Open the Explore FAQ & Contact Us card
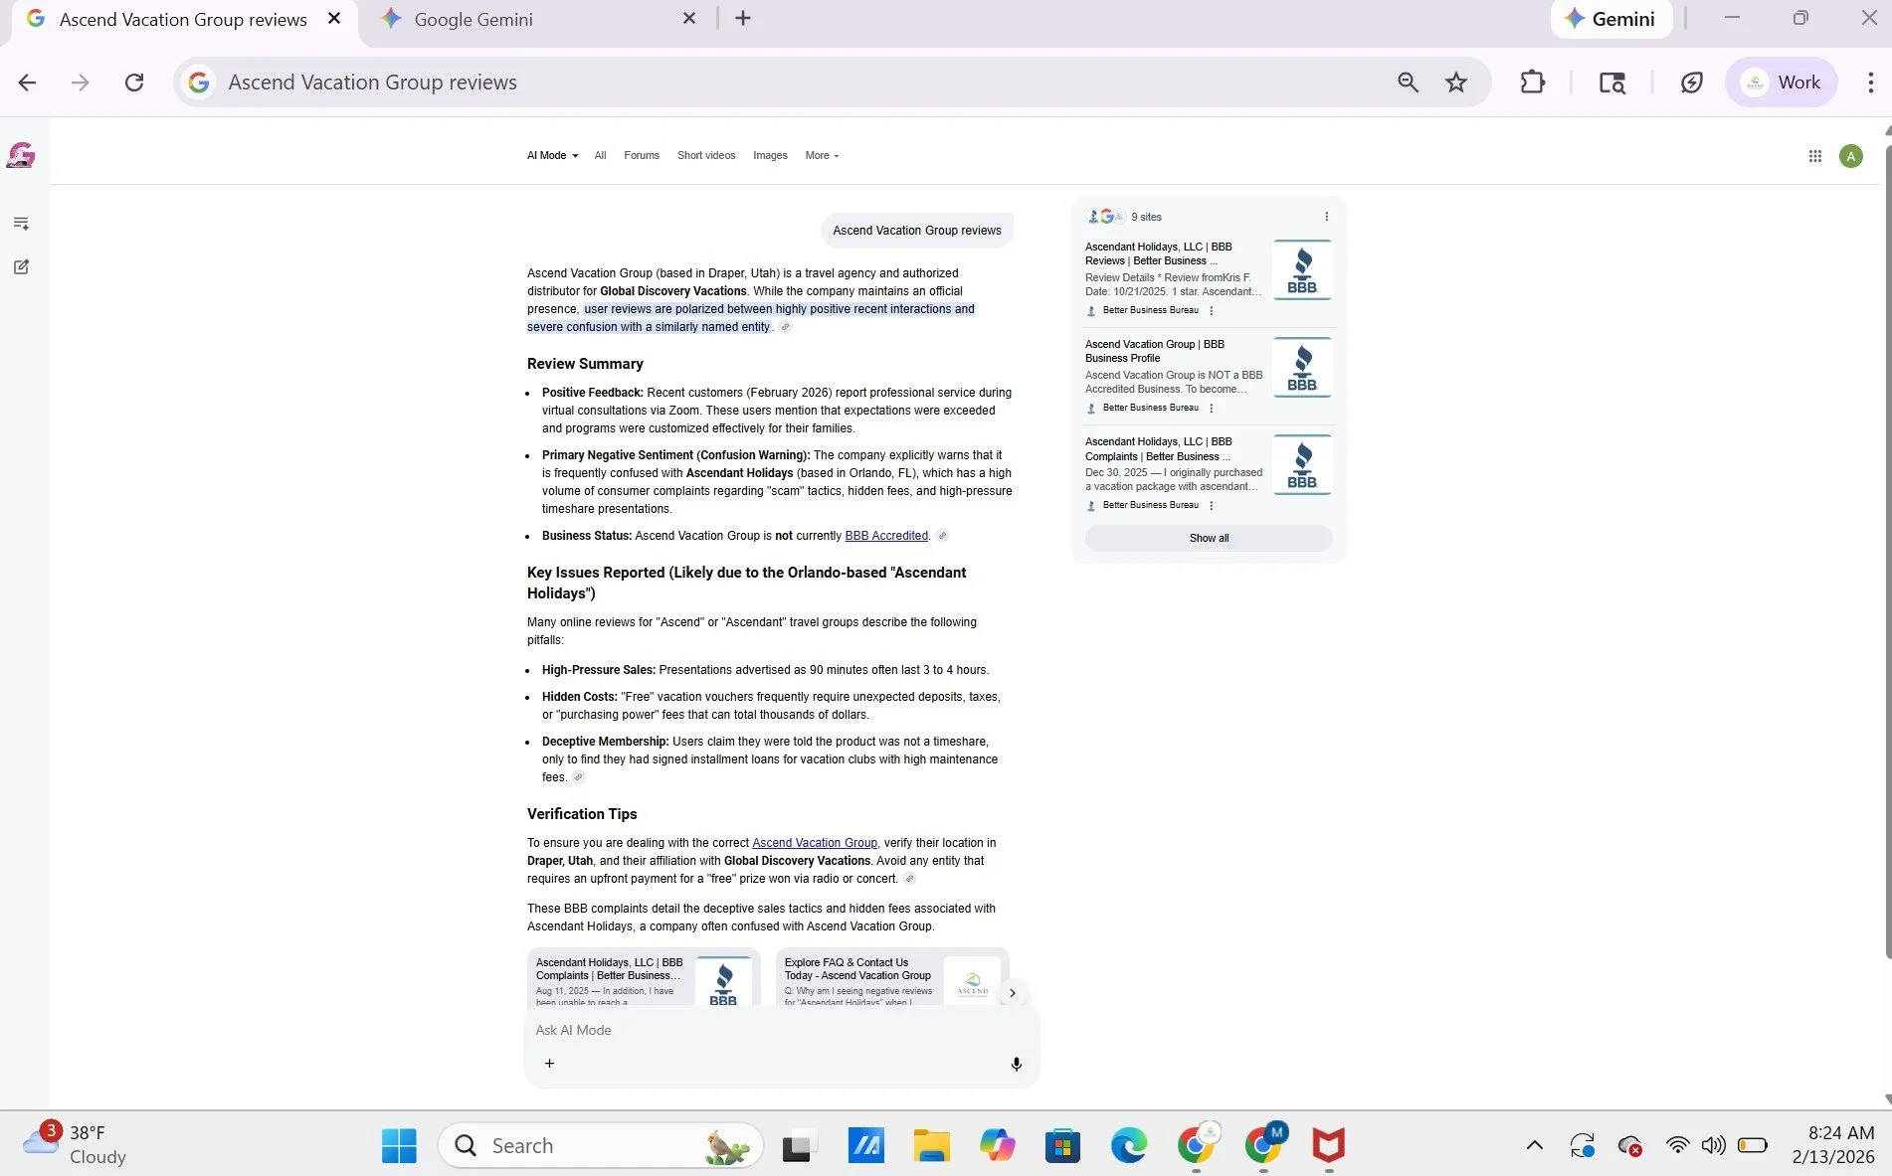Viewport: 1892px width, 1176px height. 892,977
